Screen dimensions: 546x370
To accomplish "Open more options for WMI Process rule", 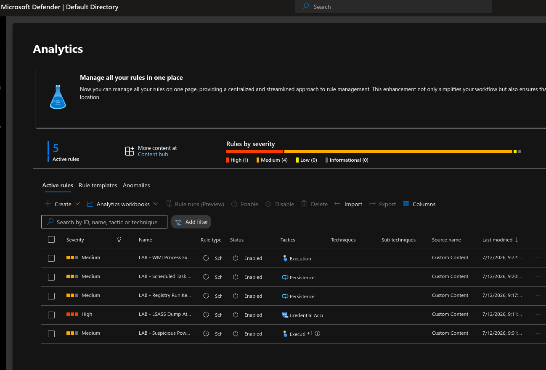I will pyautogui.click(x=538, y=258).
